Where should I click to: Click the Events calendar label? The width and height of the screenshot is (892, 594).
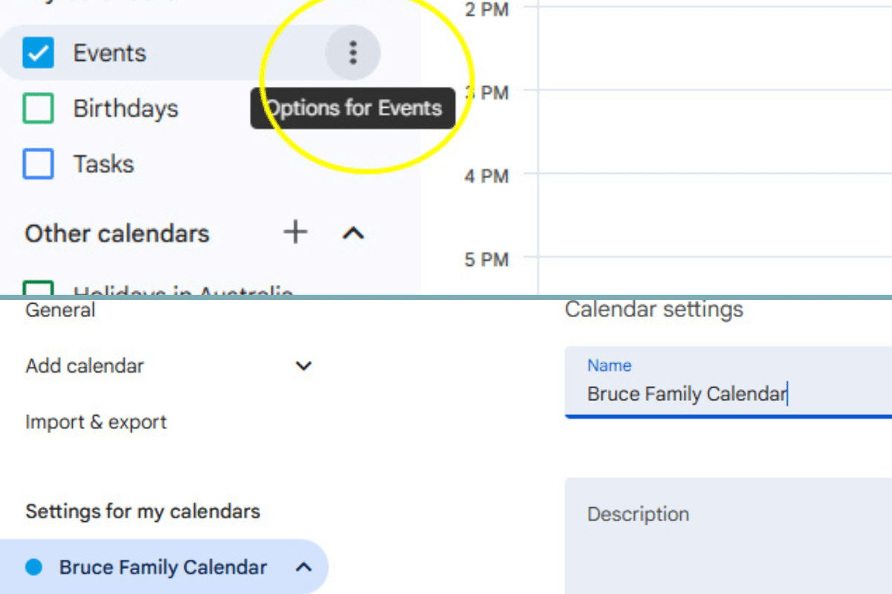[x=109, y=52]
